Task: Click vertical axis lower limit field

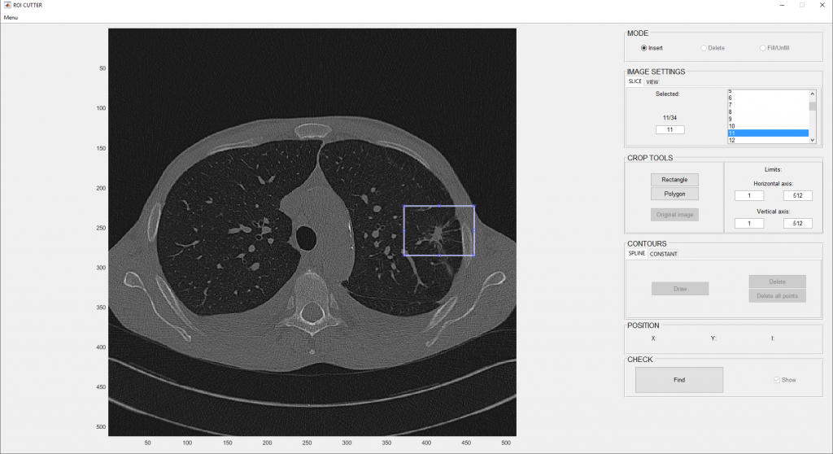Action: click(x=749, y=223)
